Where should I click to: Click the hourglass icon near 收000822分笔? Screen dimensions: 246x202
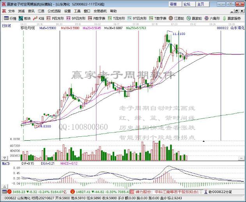(206, 192)
